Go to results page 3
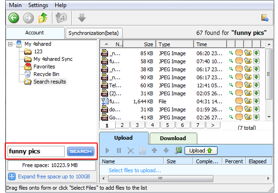The width and height of the screenshot is (278, 193). pos(137,125)
